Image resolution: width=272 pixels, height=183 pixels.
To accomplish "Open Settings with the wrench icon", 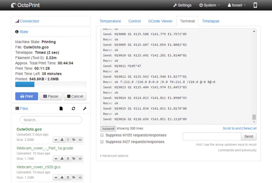I will pyautogui.click(x=182, y=5).
